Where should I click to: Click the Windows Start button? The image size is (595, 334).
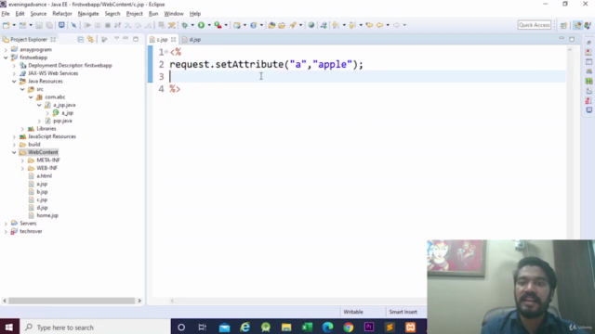9,328
